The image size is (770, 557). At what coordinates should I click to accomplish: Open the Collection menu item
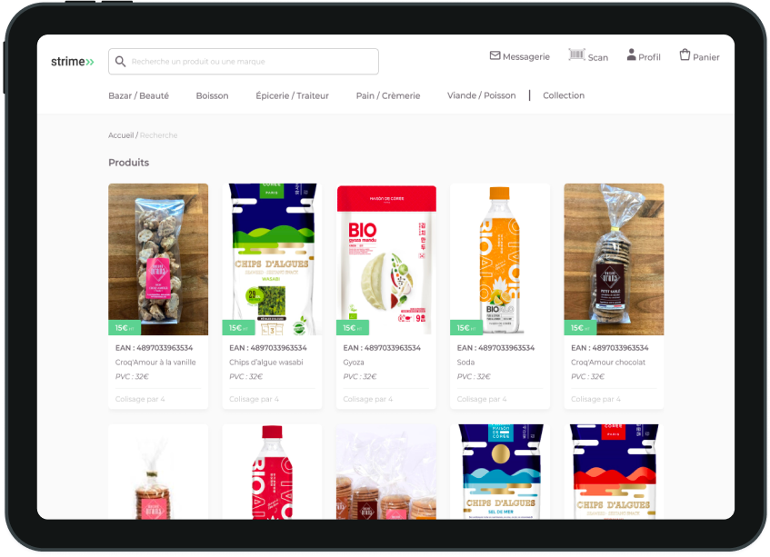point(564,95)
